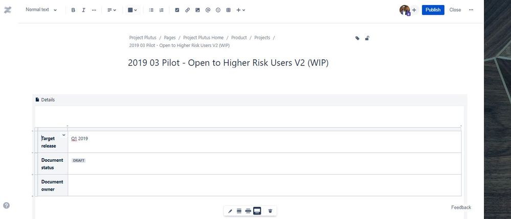
Task: Insert an @ mention
Action: coord(208,10)
